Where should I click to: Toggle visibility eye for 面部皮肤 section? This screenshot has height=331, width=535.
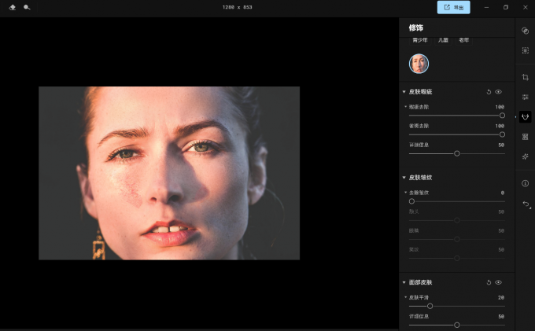pos(499,282)
